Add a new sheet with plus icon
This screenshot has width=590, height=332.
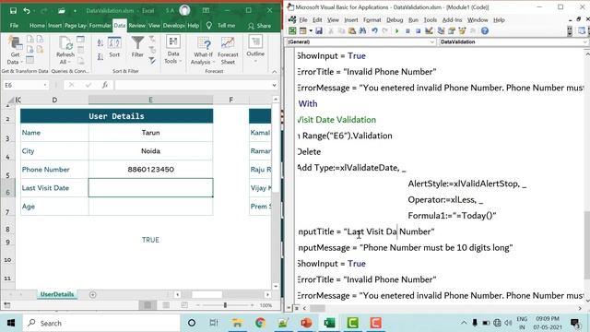point(93,295)
